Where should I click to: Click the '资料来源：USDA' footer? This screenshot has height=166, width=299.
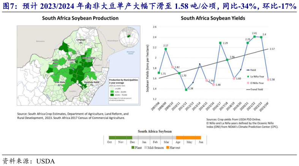pos(28,161)
